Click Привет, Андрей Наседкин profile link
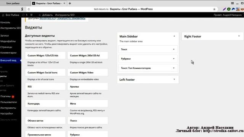This screenshot has width=244, height=137. click(228, 15)
